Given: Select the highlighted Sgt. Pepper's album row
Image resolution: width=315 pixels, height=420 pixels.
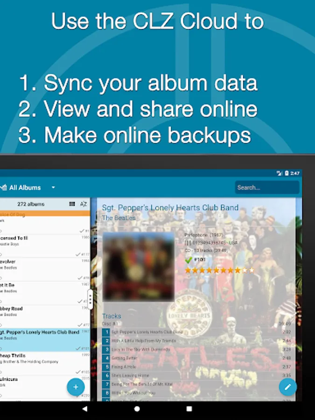Looking at the screenshot, I should (45, 340).
